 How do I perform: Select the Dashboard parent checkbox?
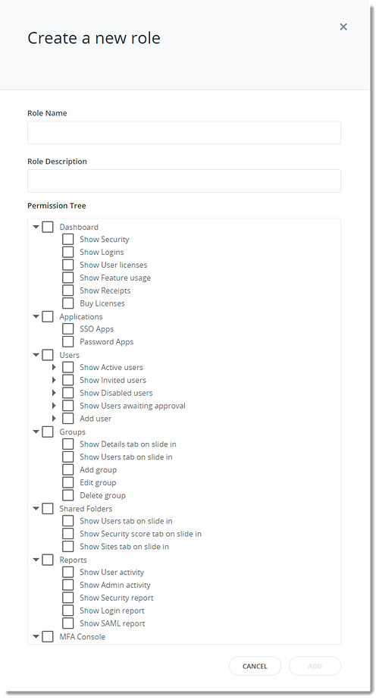point(48,227)
